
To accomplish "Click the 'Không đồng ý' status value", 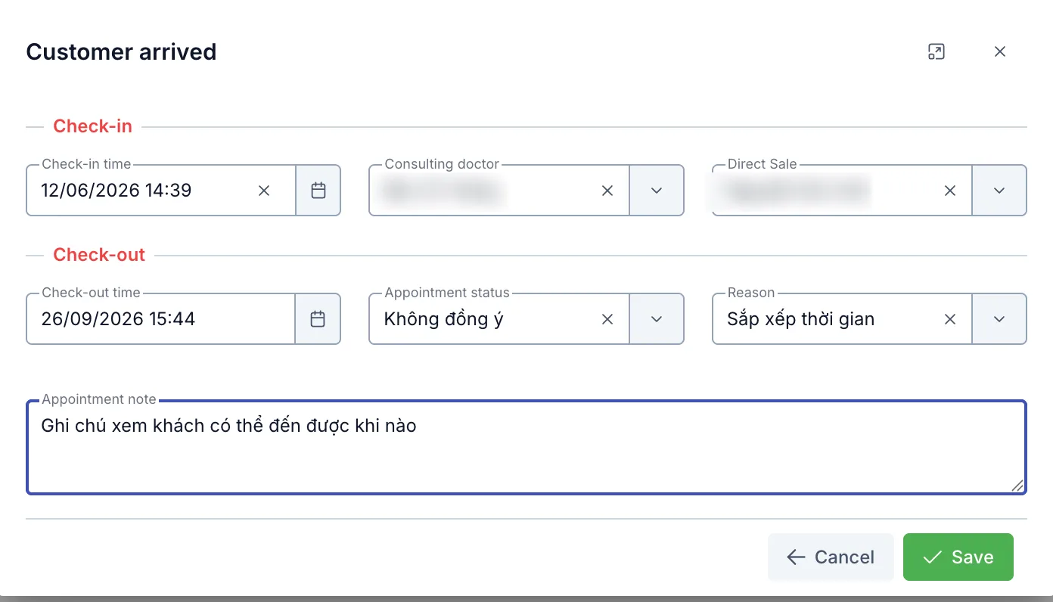I will (443, 319).
